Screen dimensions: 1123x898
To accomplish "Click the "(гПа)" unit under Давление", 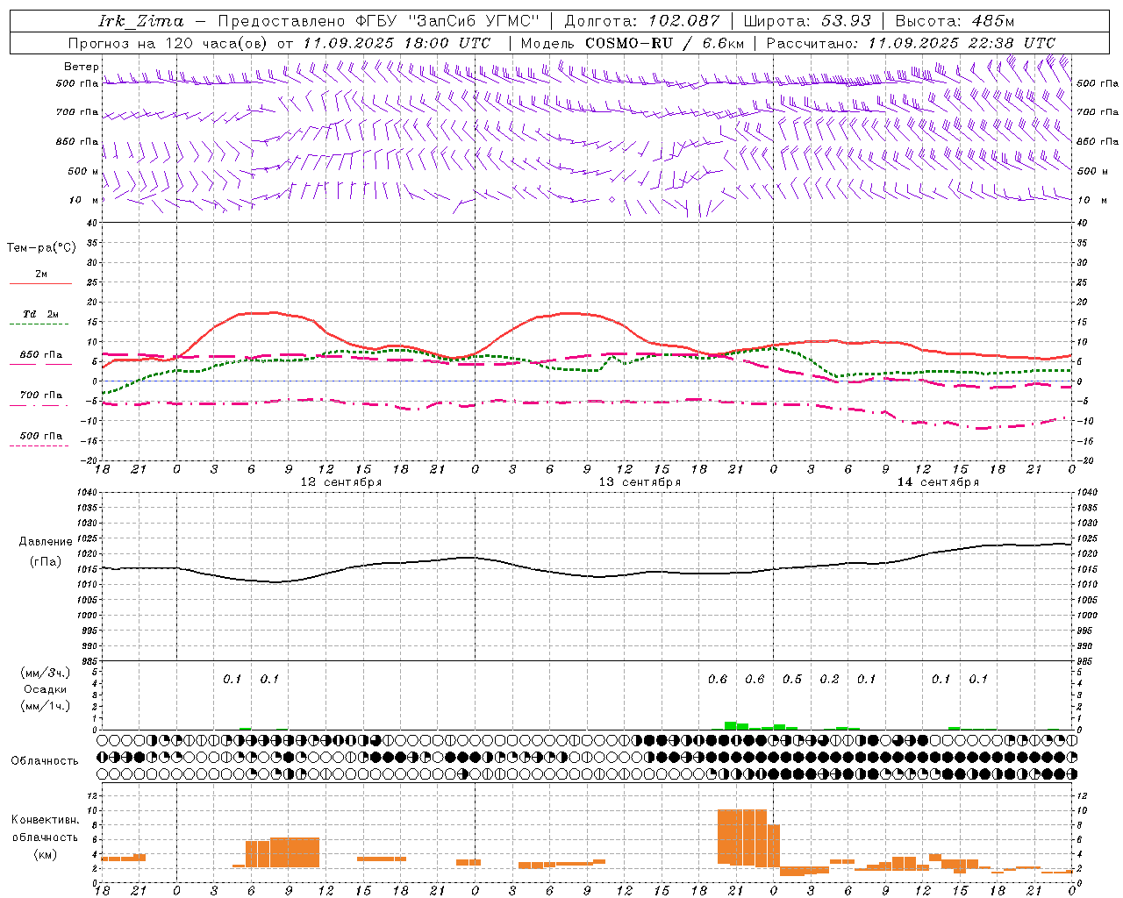I will [x=46, y=562].
